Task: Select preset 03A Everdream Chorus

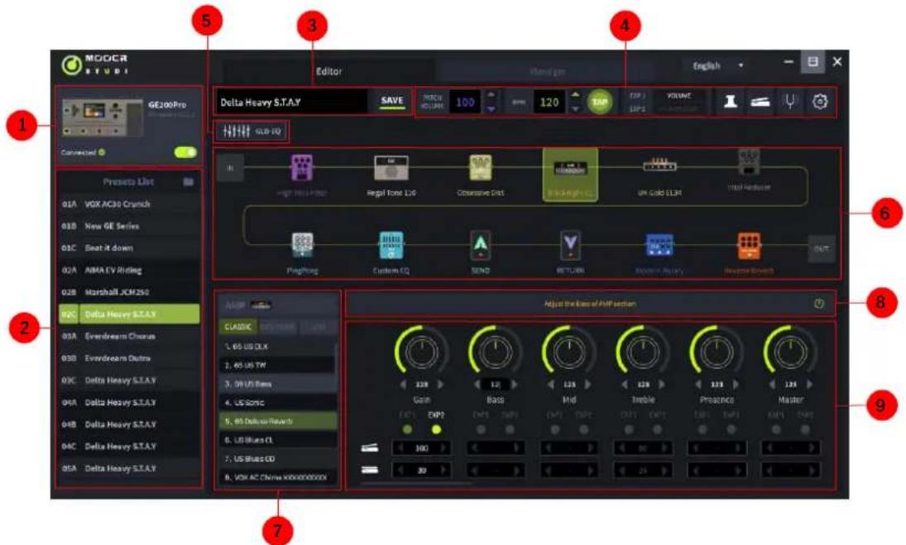Action: pyautogui.click(x=129, y=336)
